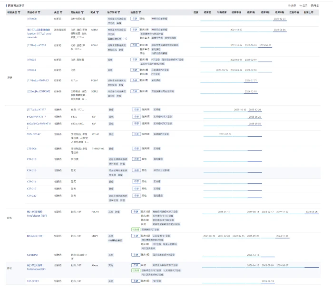Open the XTR-006 drug link
This screenshot has height=290, width=333.
[x=32, y=19]
